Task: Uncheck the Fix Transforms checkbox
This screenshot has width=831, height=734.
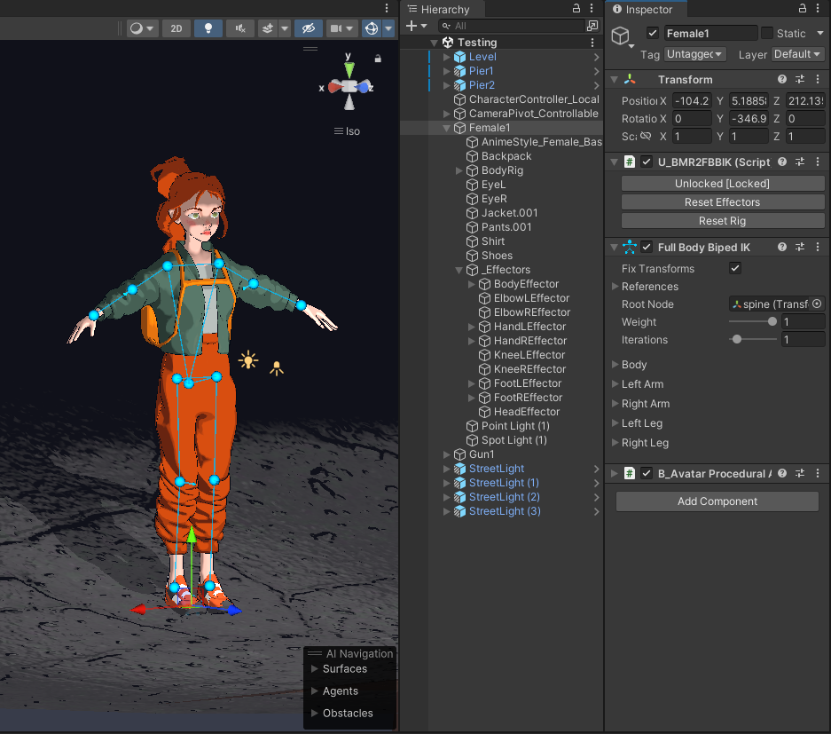Action: [x=735, y=269]
